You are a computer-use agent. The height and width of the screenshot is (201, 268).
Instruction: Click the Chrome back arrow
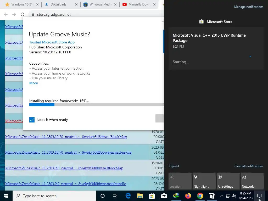[x=6, y=14]
